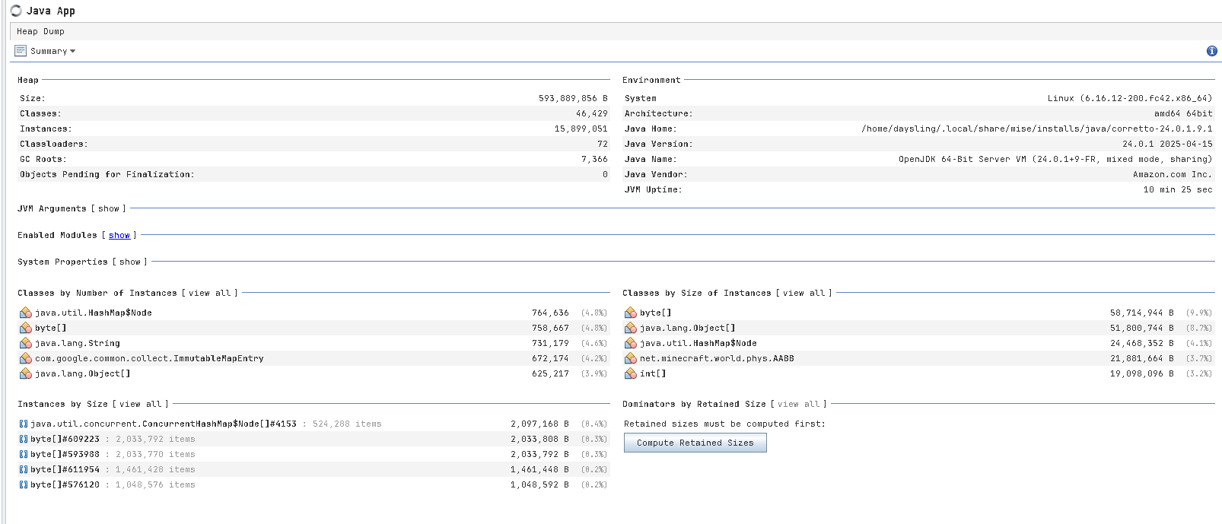Click the Java App loading spinner icon
The image size is (1222, 524).
(x=16, y=11)
